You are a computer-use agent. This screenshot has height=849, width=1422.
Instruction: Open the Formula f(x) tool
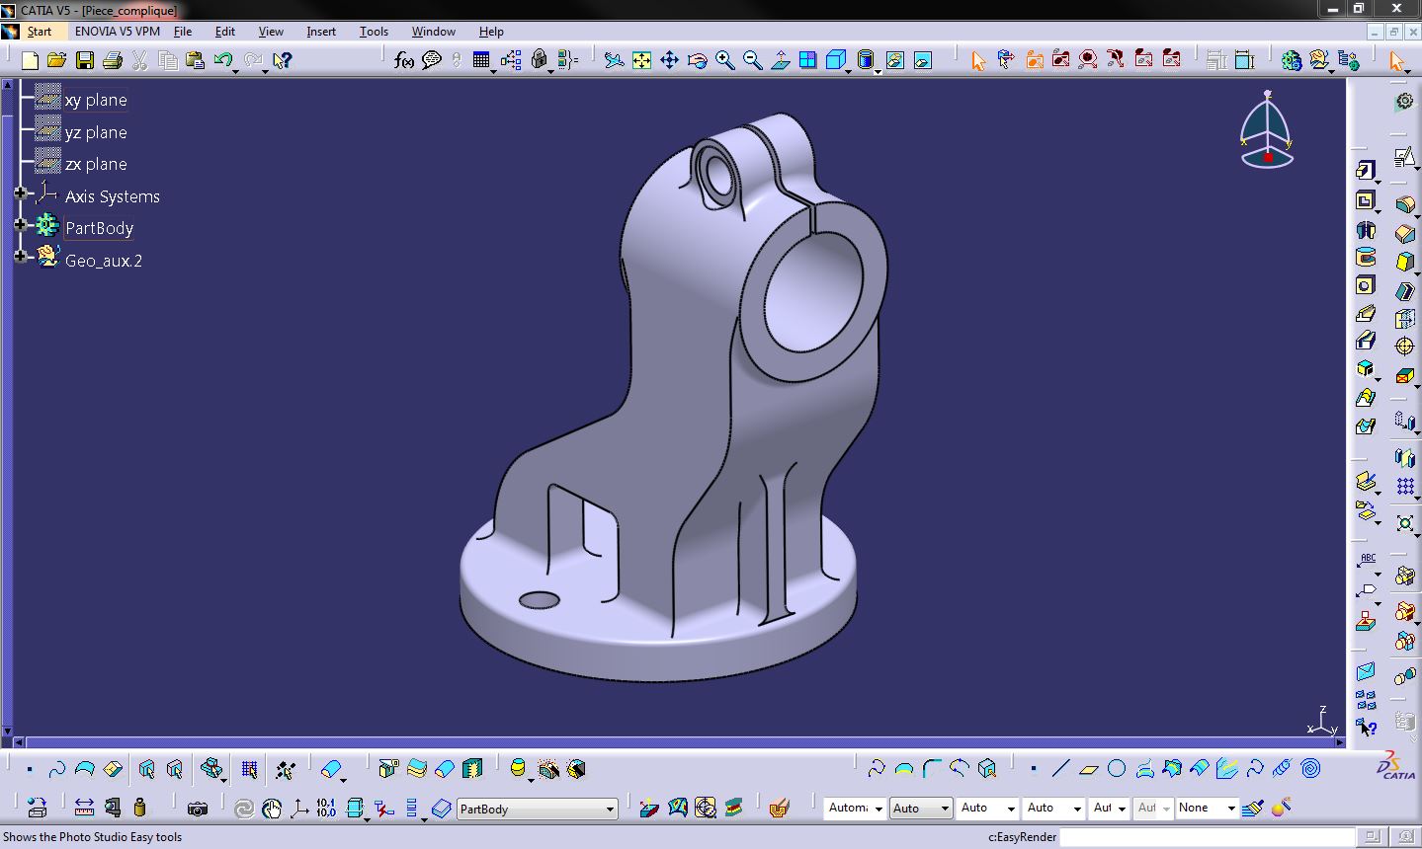pos(403,60)
